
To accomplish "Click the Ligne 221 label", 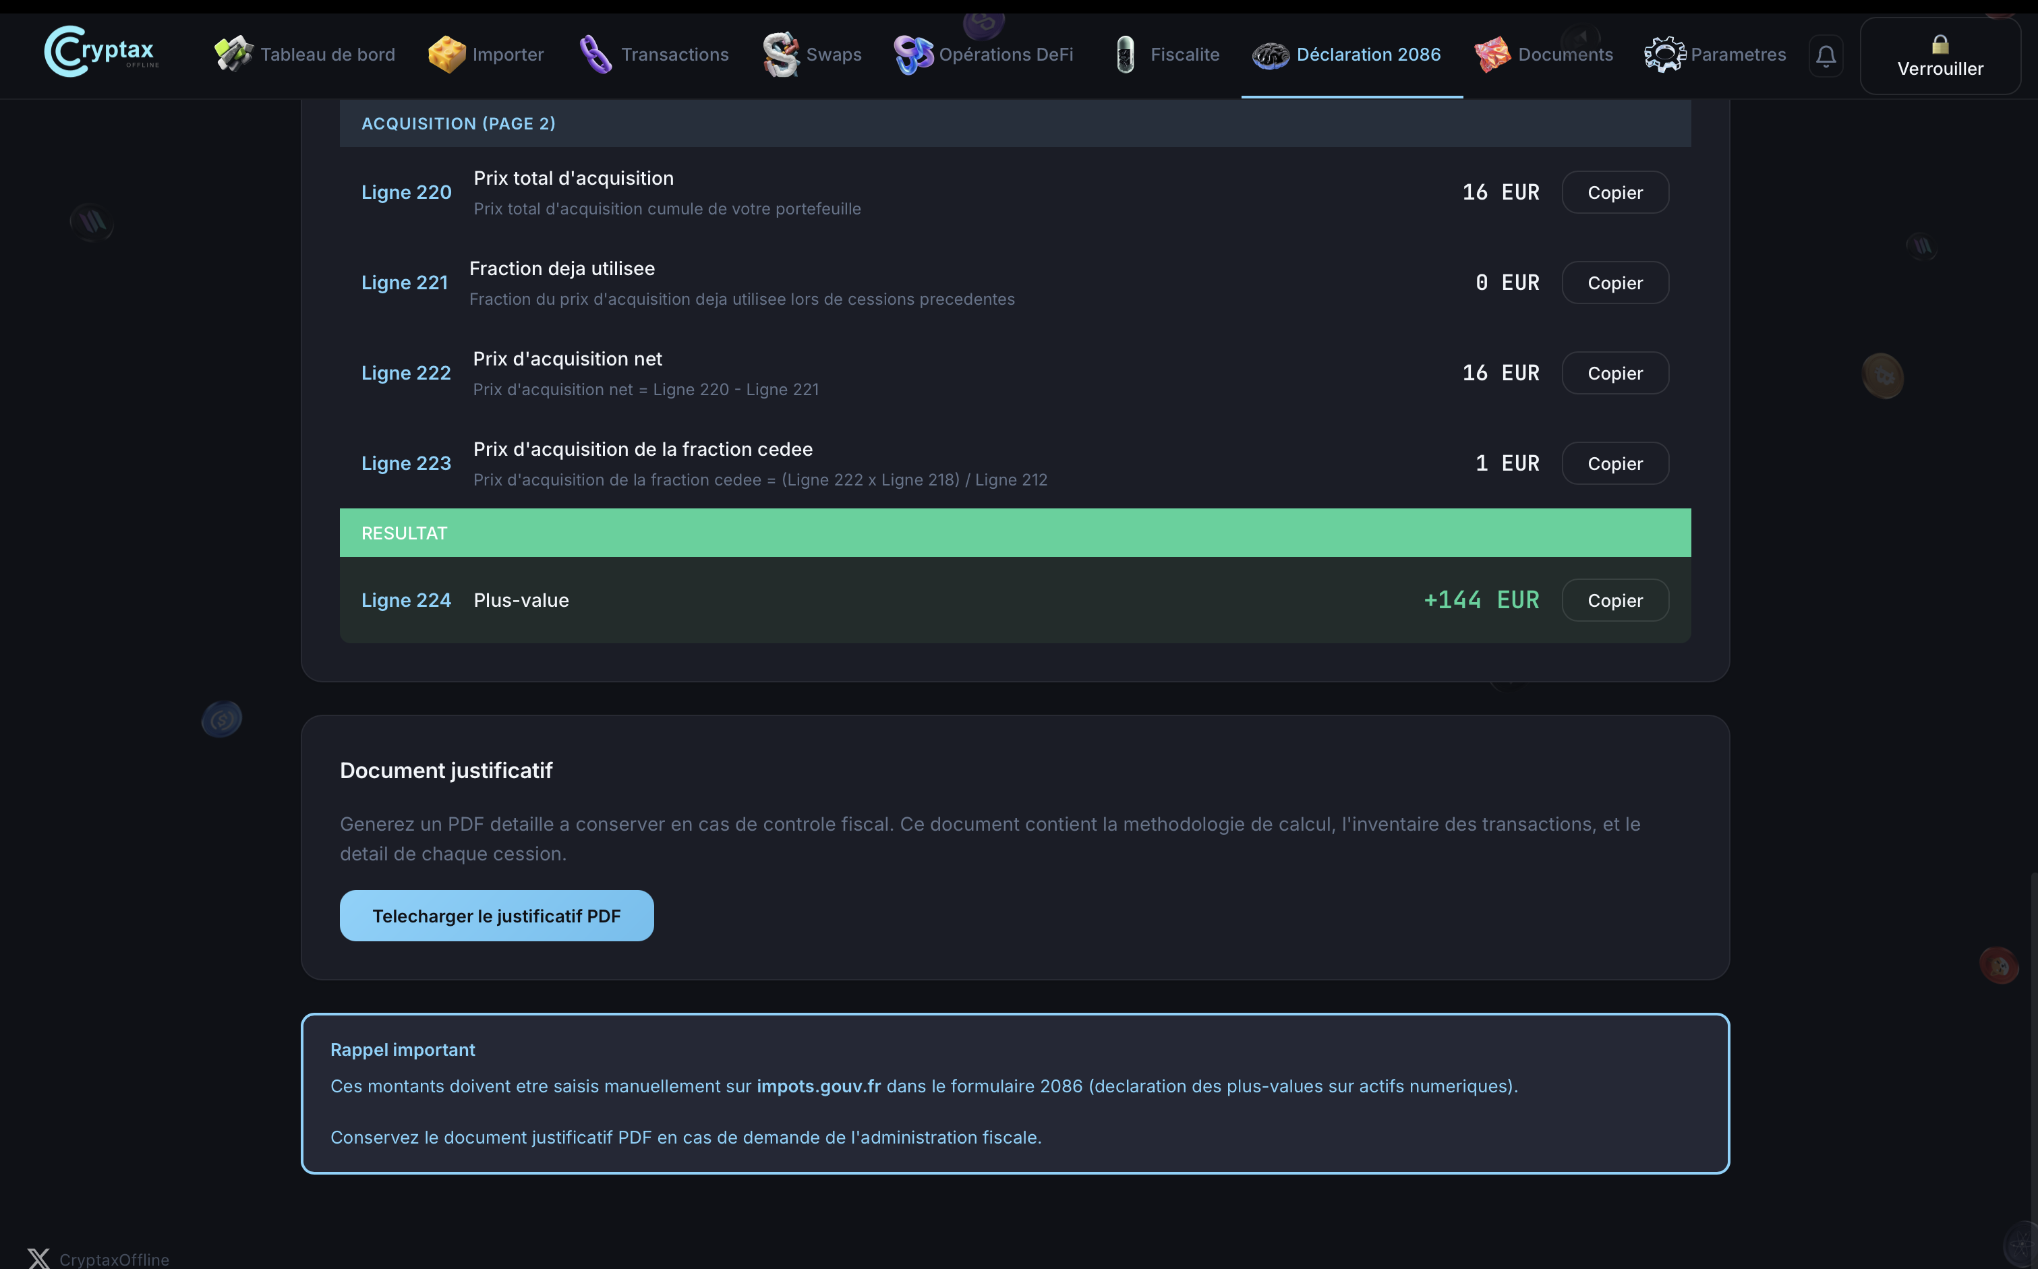I will click(405, 283).
